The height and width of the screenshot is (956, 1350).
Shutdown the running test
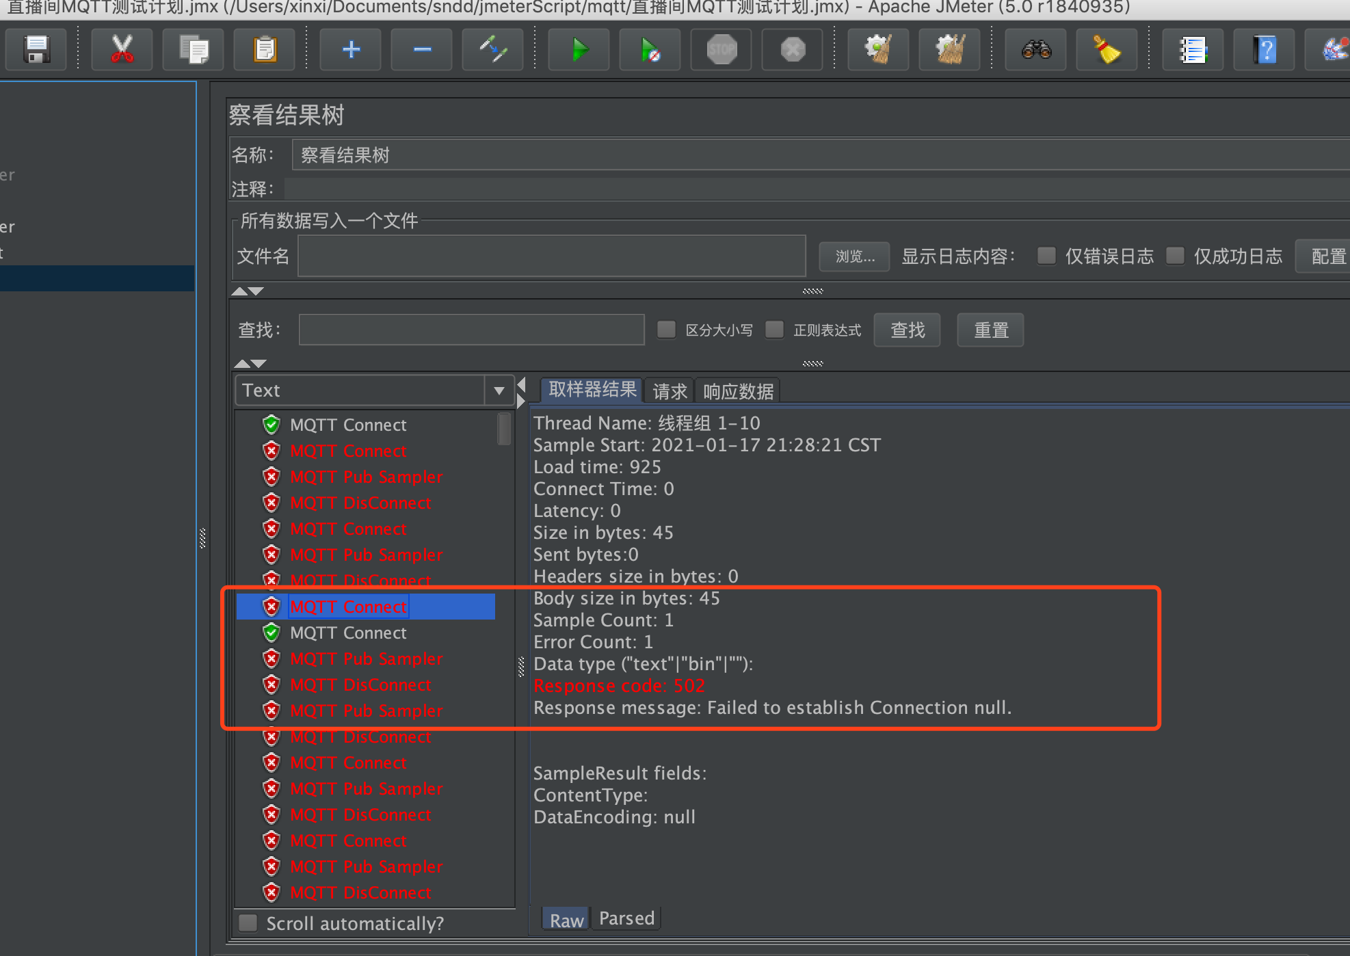coord(791,49)
